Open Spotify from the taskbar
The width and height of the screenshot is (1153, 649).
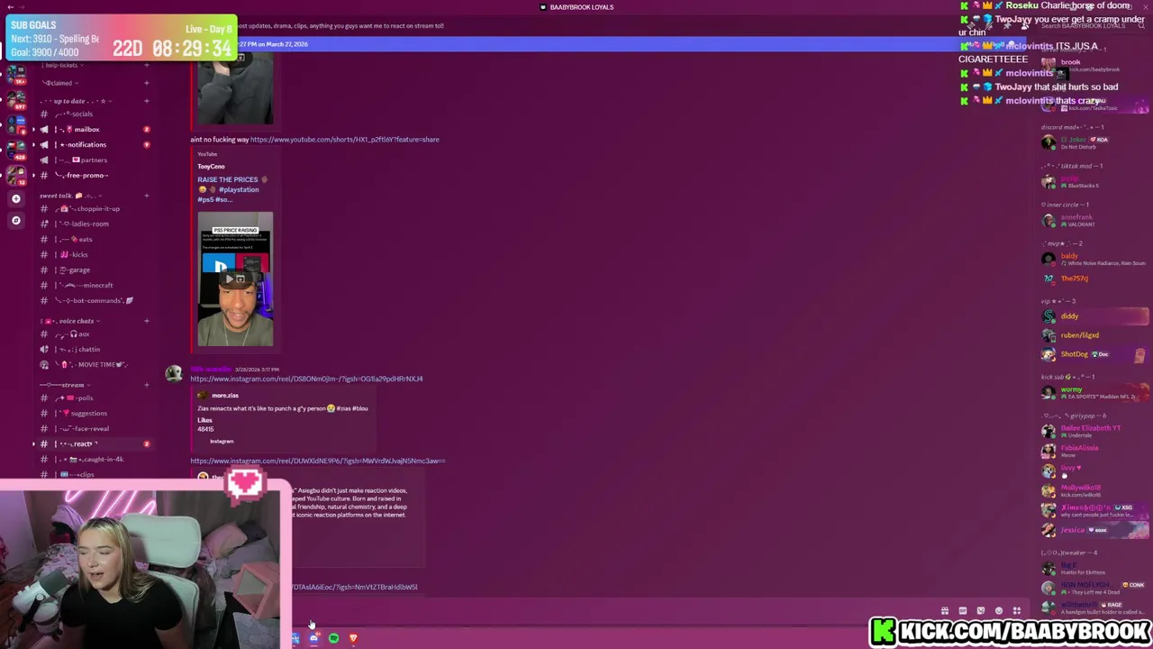(333, 638)
